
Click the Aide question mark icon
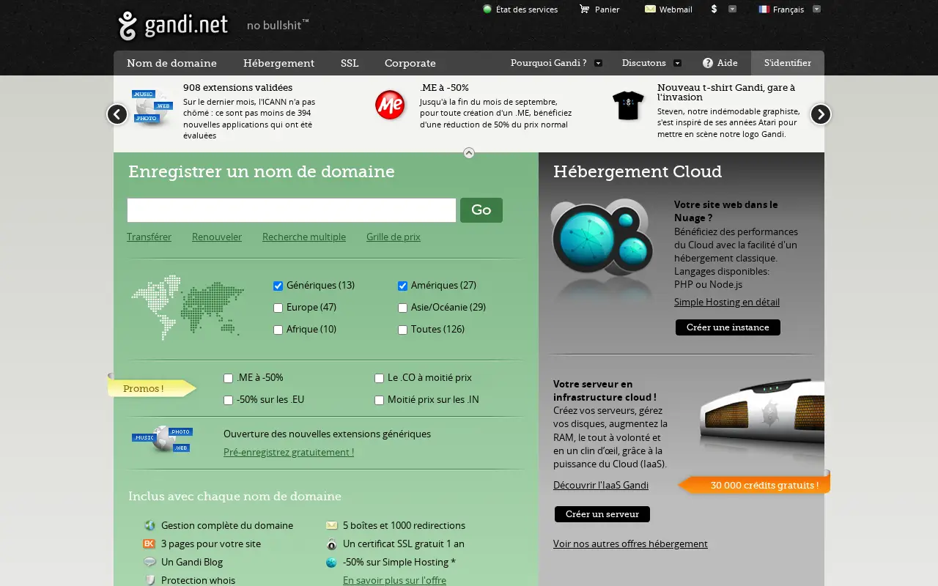[708, 63]
